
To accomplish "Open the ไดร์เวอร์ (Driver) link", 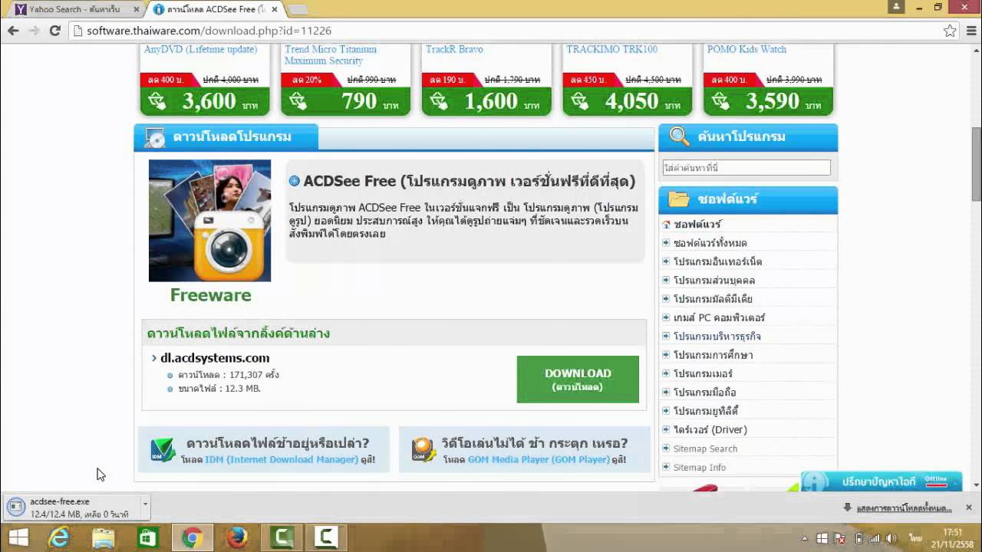I will 710,429.
